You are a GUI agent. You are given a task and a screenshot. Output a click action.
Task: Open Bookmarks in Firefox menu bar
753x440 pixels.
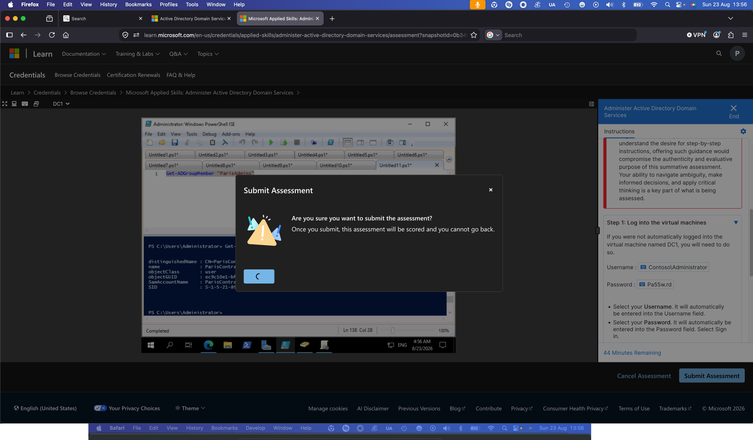pos(138,5)
